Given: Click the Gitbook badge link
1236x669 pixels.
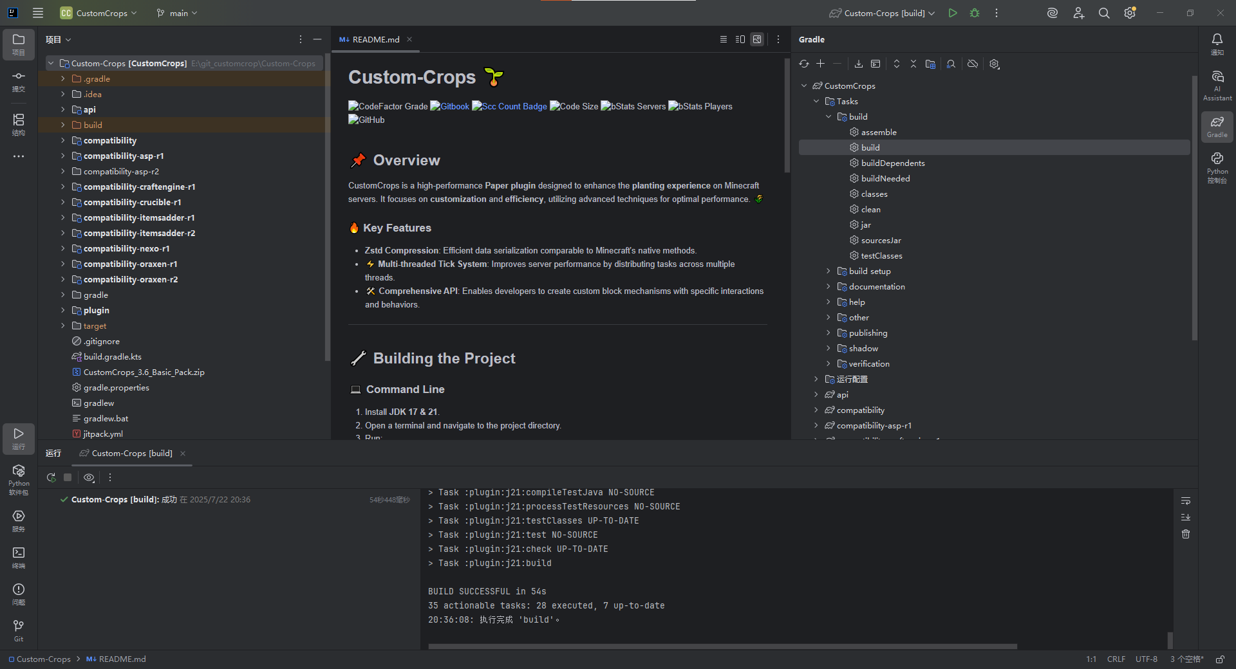Looking at the screenshot, I should pyautogui.click(x=450, y=106).
